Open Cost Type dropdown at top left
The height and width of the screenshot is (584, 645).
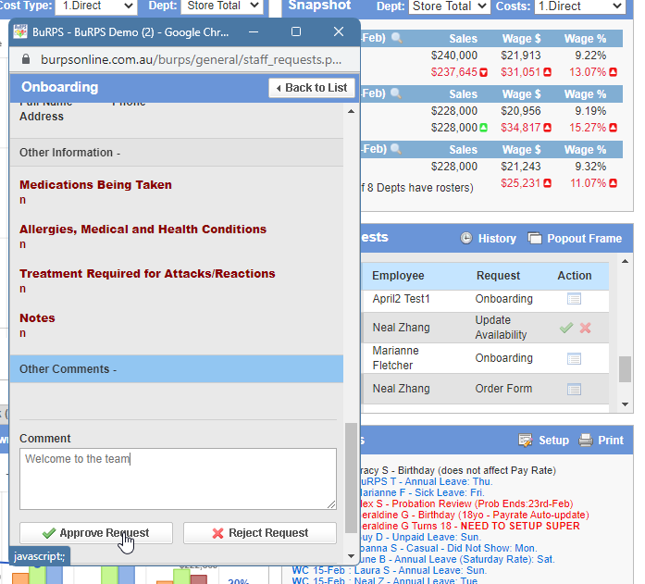click(95, 6)
